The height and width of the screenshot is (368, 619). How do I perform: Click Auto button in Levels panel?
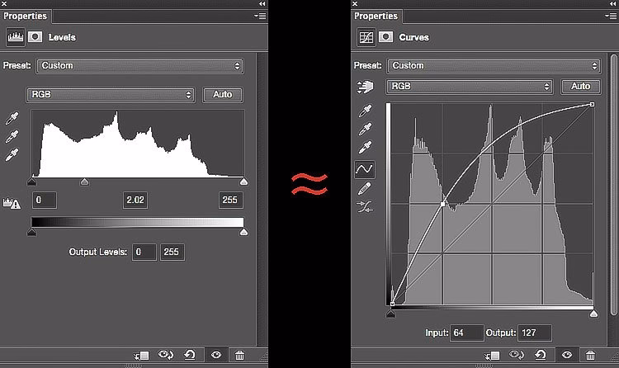(x=223, y=95)
